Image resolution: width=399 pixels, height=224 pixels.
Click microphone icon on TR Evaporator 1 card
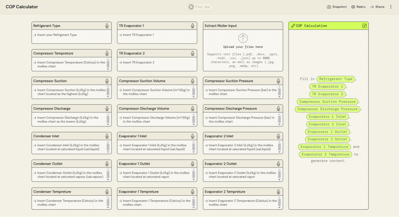(192, 26)
